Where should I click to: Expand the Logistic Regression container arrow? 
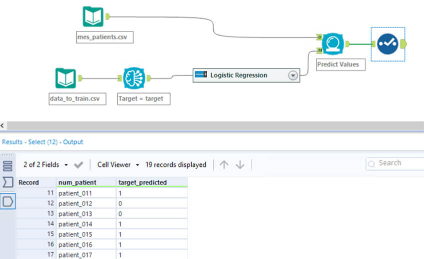[293, 75]
